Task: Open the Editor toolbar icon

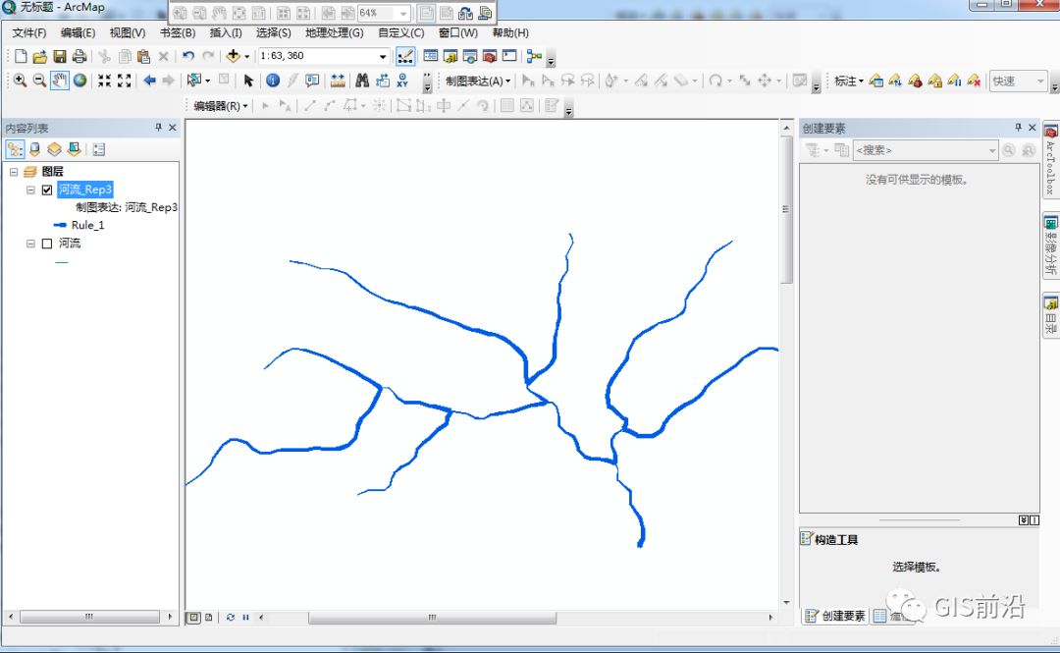Action: pos(405,56)
